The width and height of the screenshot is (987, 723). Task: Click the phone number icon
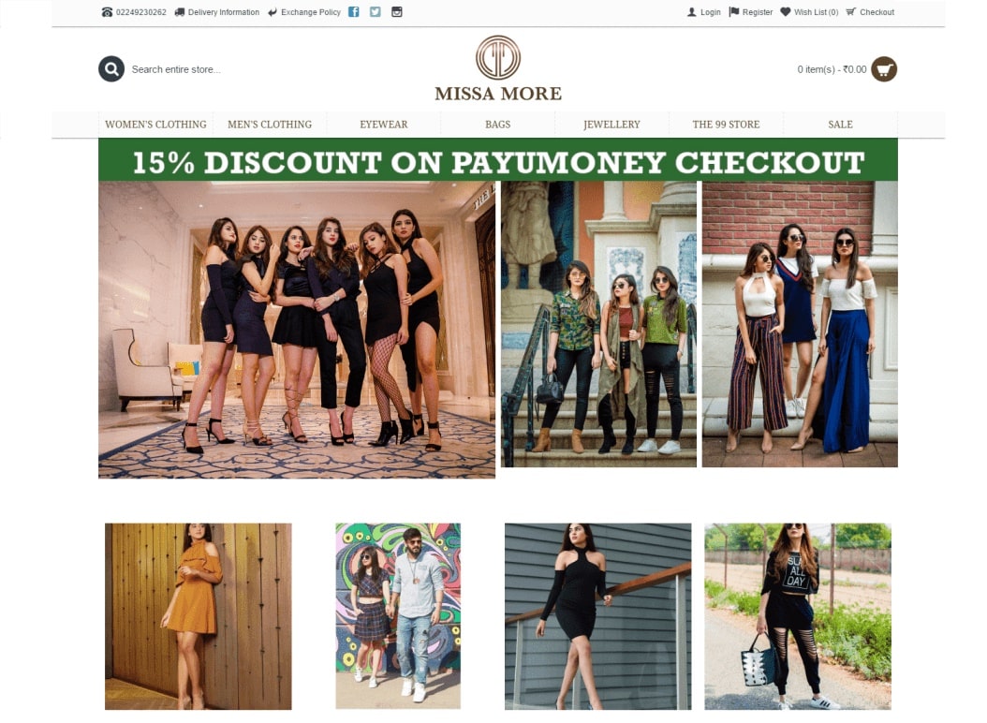(x=107, y=12)
